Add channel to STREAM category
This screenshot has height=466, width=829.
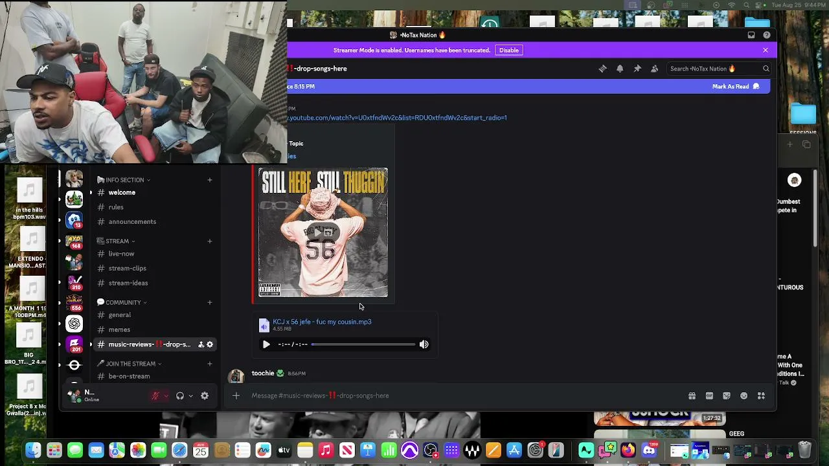[209, 241]
